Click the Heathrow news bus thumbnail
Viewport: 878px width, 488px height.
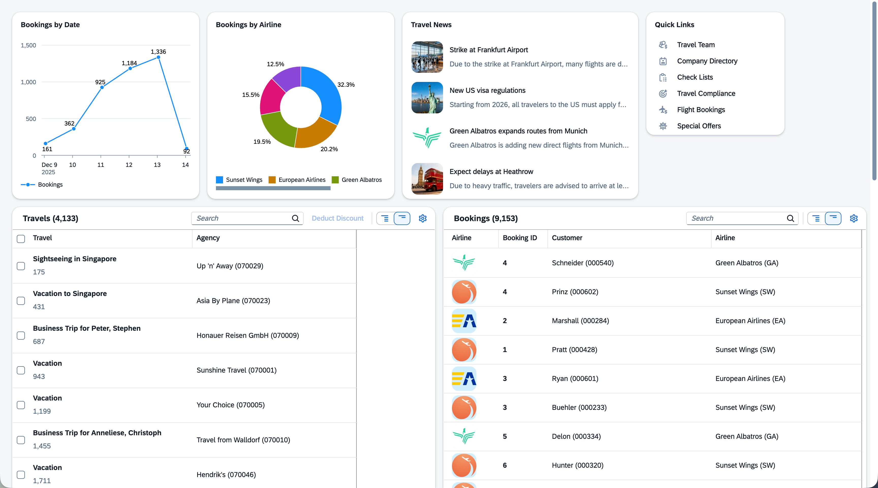pos(427,179)
